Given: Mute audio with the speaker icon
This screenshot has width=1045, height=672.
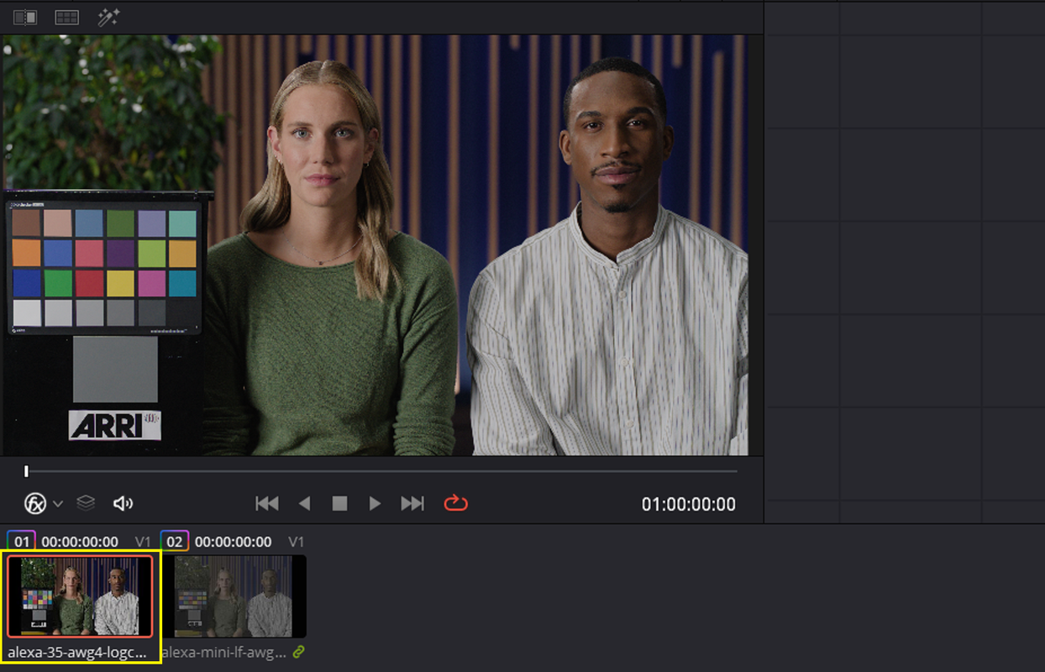Looking at the screenshot, I should pos(123,503).
